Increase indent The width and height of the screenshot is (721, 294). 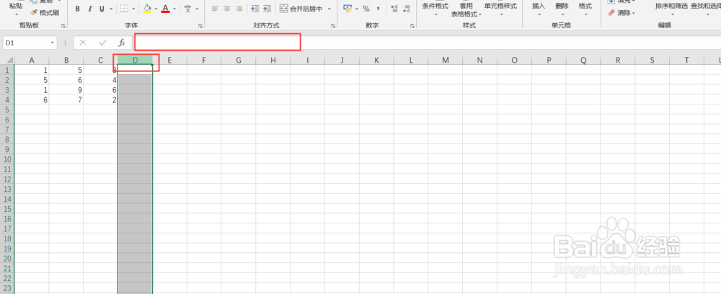(x=267, y=9)
